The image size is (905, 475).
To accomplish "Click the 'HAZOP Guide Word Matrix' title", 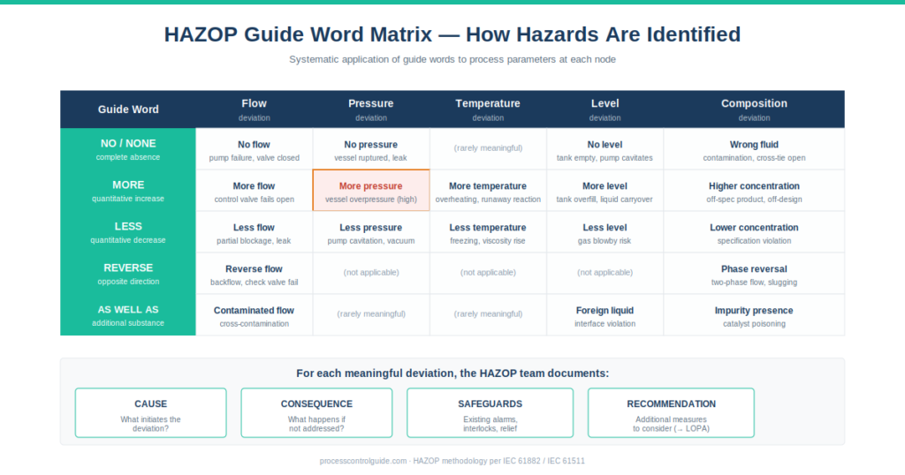I will pos(452,34).
